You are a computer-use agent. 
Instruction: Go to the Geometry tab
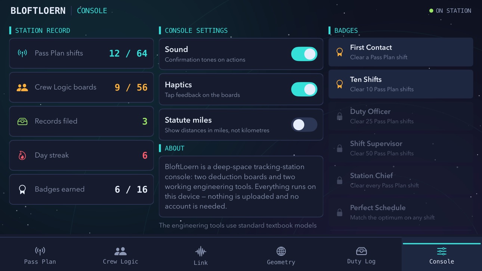(x=281, y=255)
